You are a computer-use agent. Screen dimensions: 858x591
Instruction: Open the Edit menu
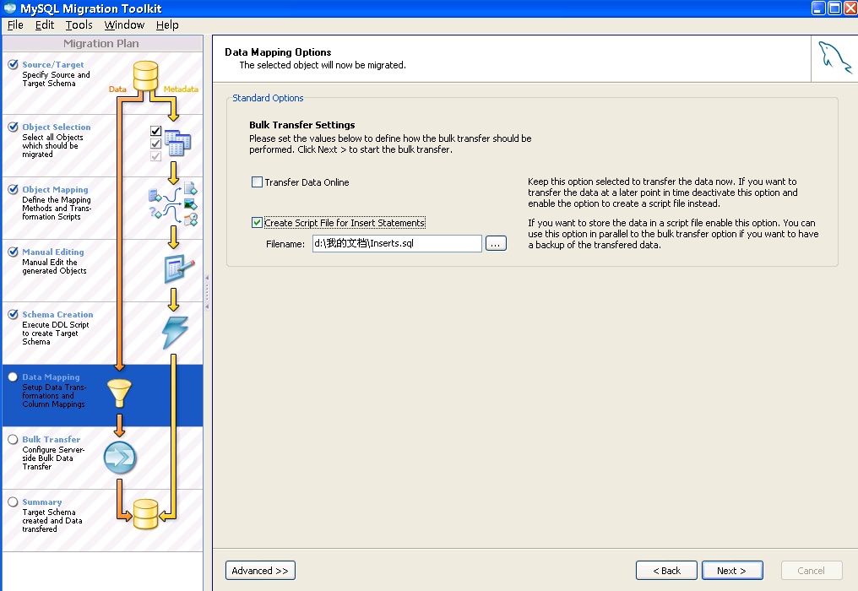click(x=44, y=25)
